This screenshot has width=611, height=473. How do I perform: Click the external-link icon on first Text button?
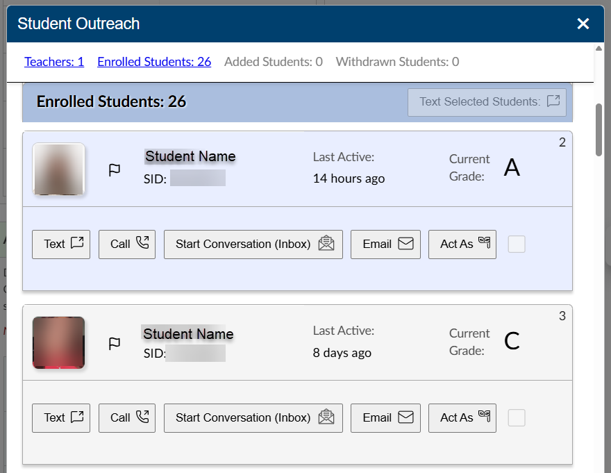[x=76, y=244]
